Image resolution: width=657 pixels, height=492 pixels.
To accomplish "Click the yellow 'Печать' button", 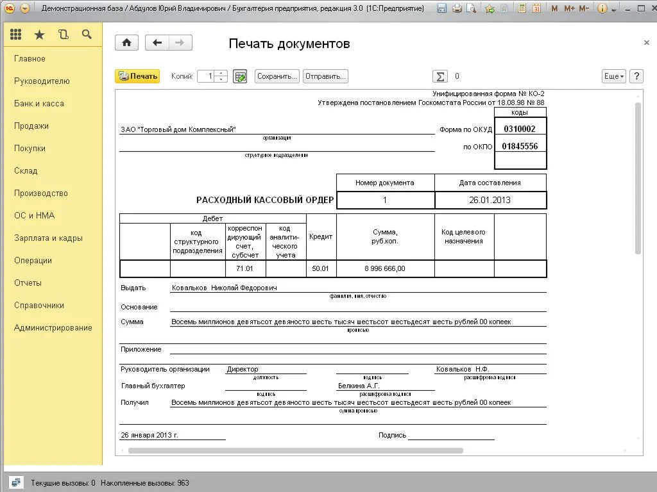I will point(137,76).
